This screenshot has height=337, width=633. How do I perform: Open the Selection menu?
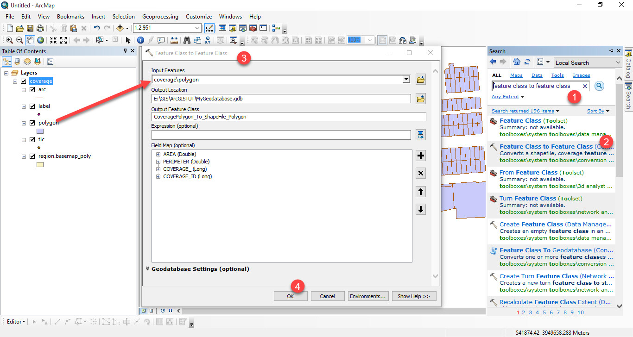[x=124, y=16]
